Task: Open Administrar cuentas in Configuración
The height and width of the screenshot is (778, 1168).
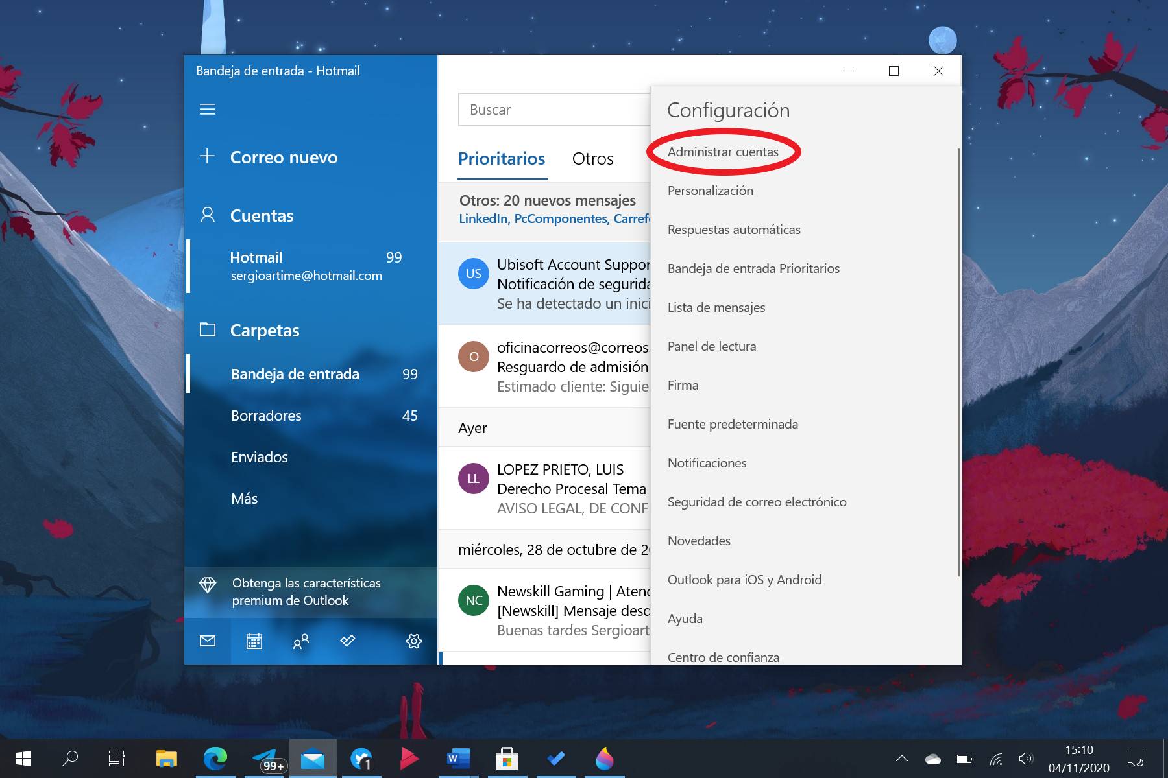Action: coord(724,152)
